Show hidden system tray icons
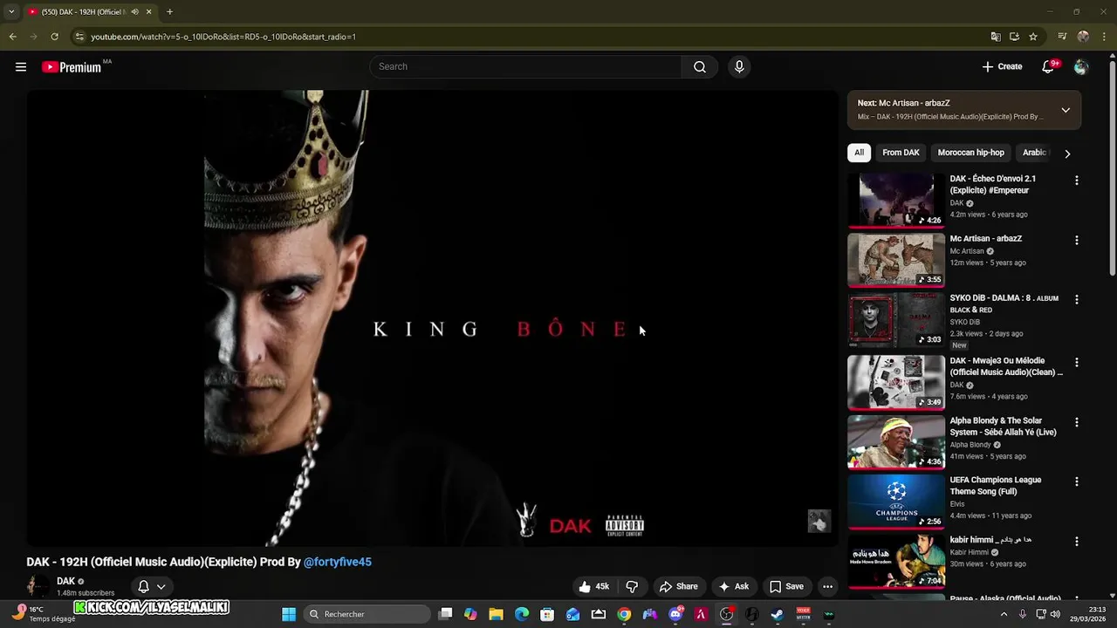 pos(1004,614)
